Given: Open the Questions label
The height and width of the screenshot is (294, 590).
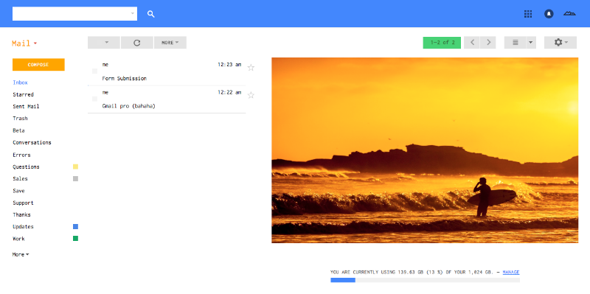Looking at the screenshot, I should (26, 167).
